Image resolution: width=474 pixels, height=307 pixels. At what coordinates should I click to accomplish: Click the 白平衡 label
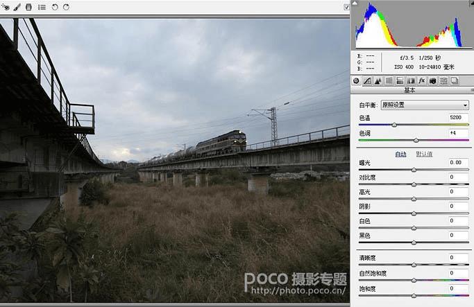coord(369,105)
